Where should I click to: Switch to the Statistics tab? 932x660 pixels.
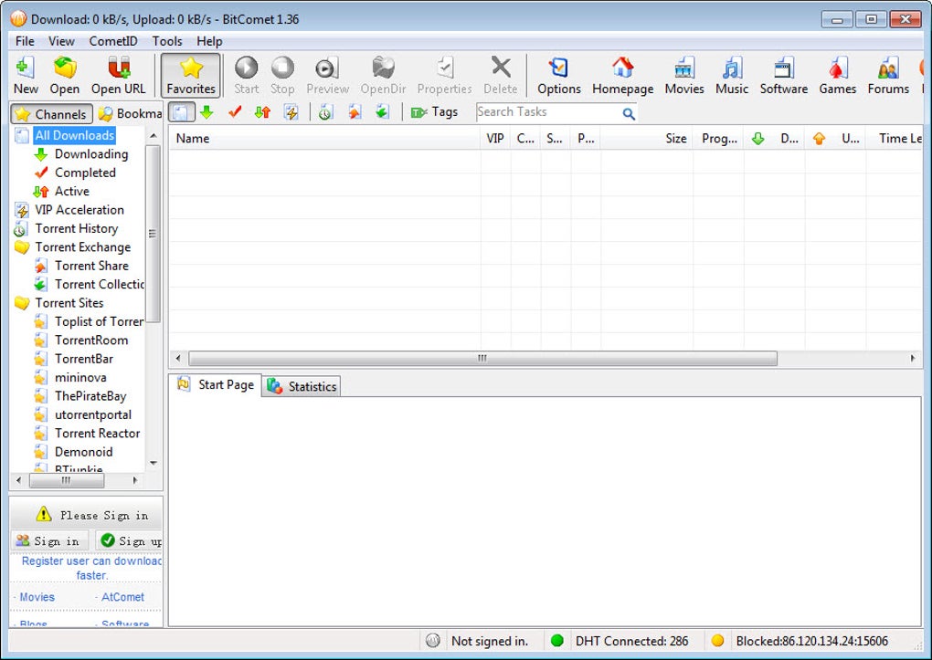(x=302, y=387)
